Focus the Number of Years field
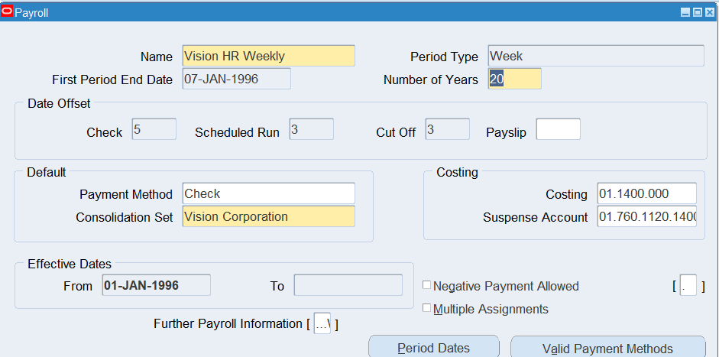719x357 pixels. click(514, 79)
